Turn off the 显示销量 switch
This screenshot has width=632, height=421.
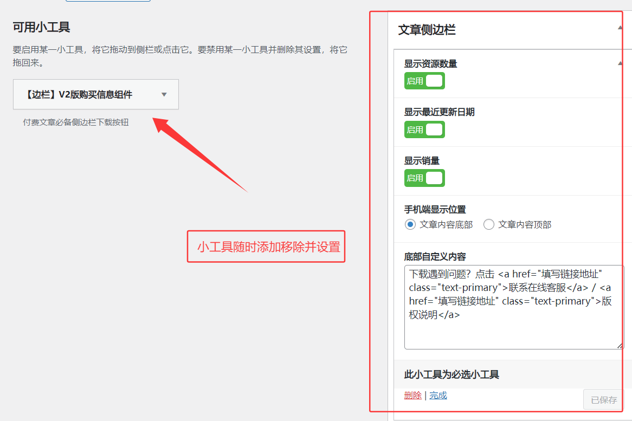(424, 178)
